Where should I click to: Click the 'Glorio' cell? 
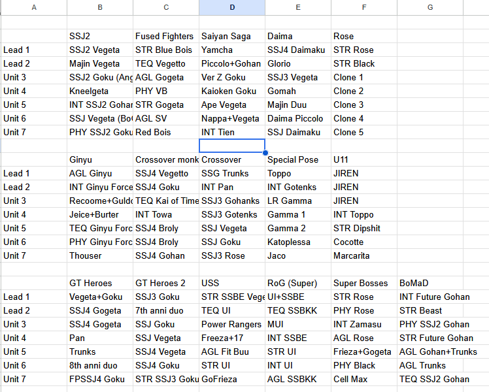(298, 63)
